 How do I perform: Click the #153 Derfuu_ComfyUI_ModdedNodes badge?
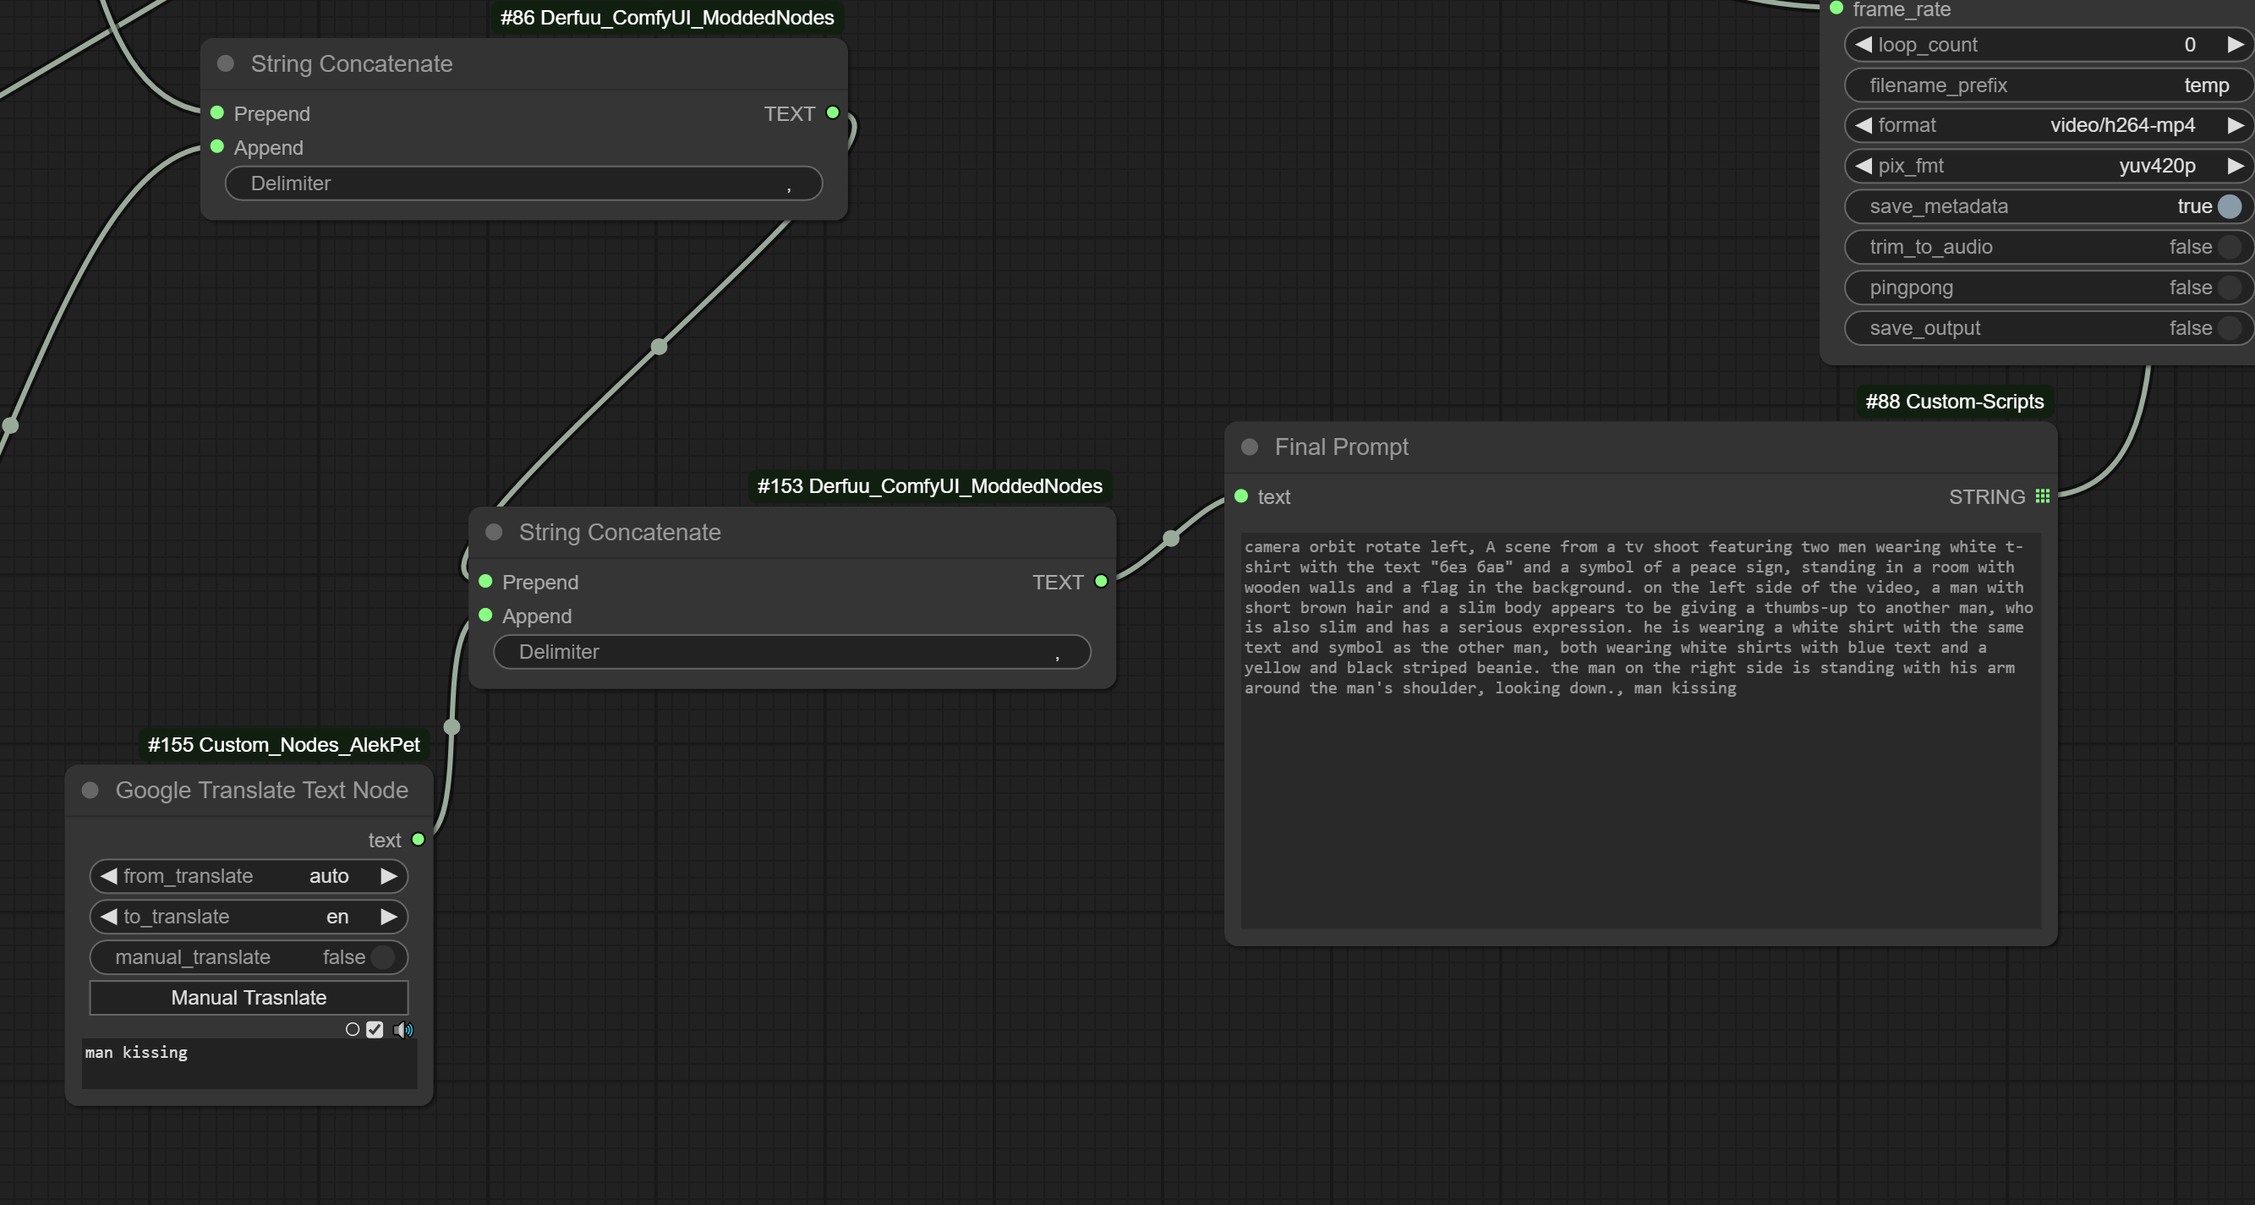pyautogui.click(x=928, y=486)
